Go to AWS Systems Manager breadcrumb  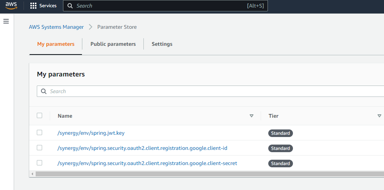point(56,27)
